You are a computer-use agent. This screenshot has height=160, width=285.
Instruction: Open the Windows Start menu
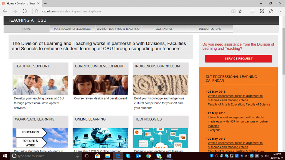click(5, 156)
